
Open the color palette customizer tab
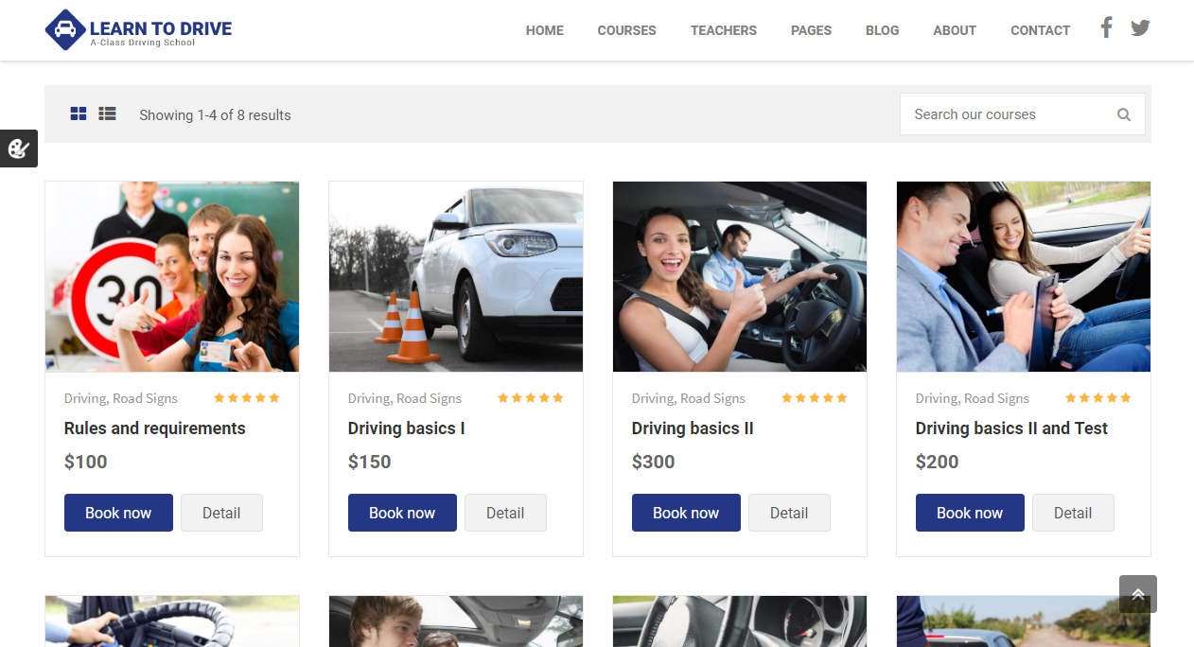(x=18, y=149)
